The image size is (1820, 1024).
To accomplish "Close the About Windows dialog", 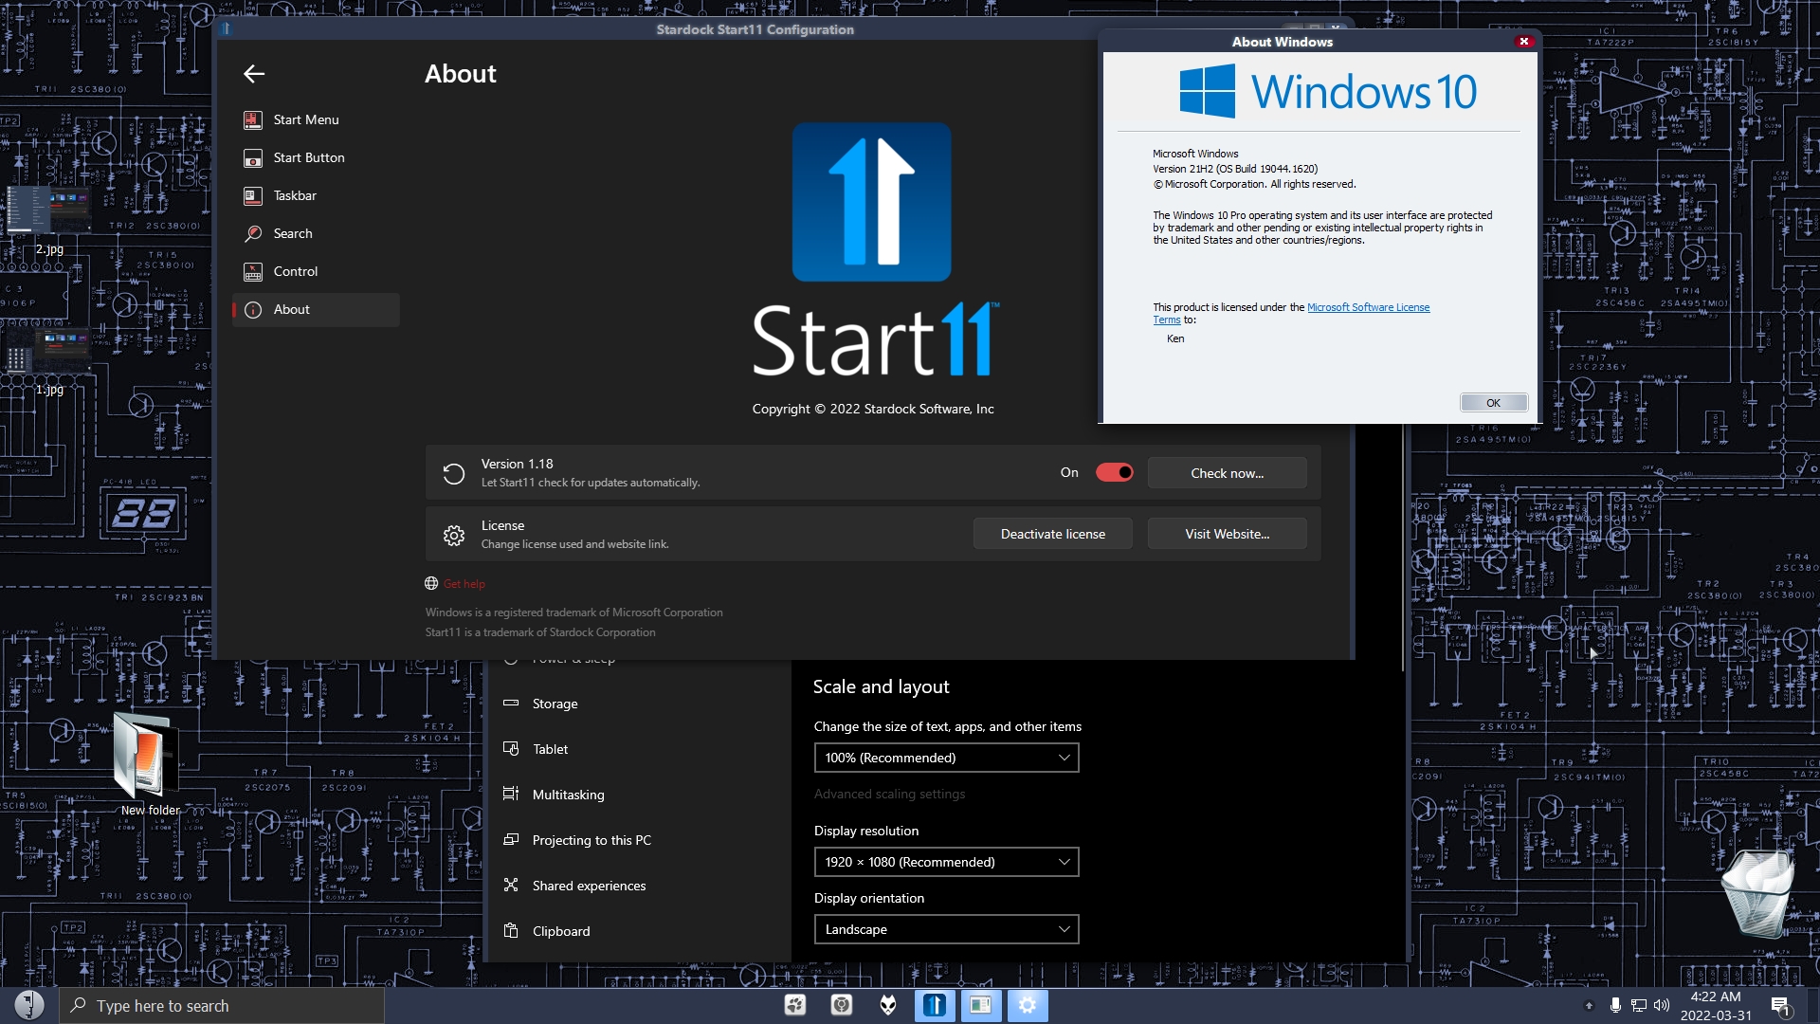I will tap(1523, 41).
